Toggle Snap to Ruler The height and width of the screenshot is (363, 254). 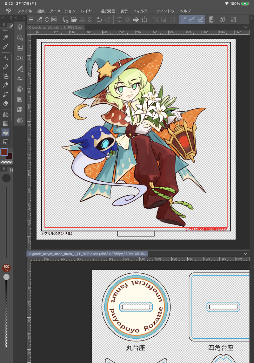tap(183, 19)
